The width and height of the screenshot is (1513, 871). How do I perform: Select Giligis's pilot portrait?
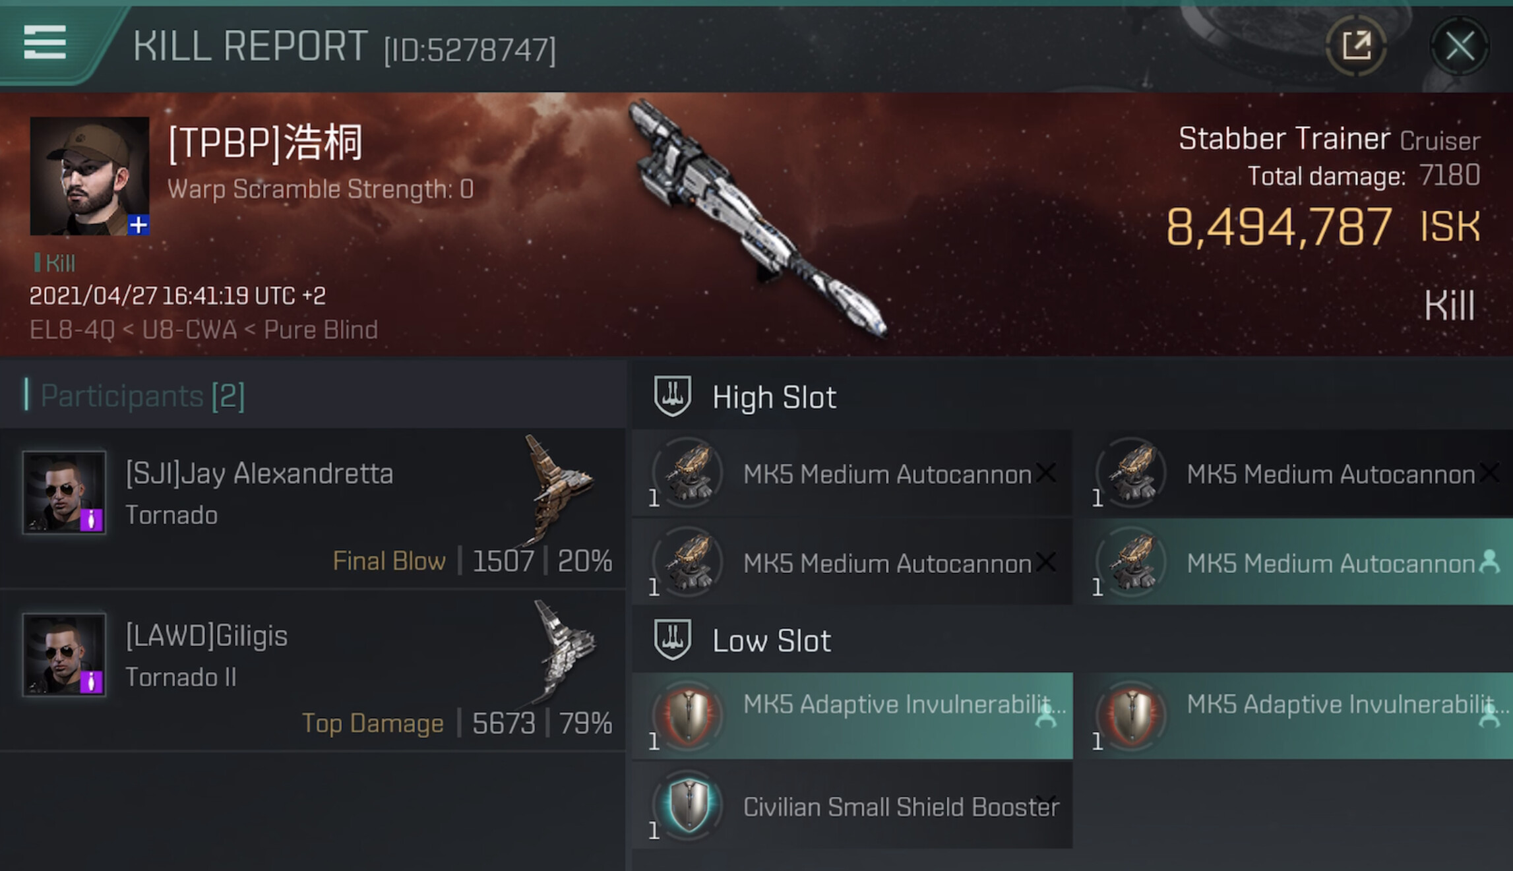pyautogui.click(x=64, y=654)
